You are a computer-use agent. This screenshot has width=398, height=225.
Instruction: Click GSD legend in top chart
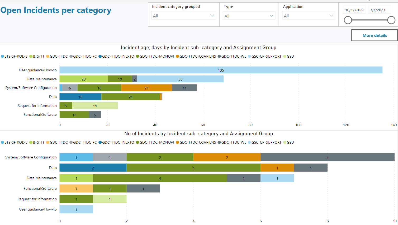[x=288, y=56]
